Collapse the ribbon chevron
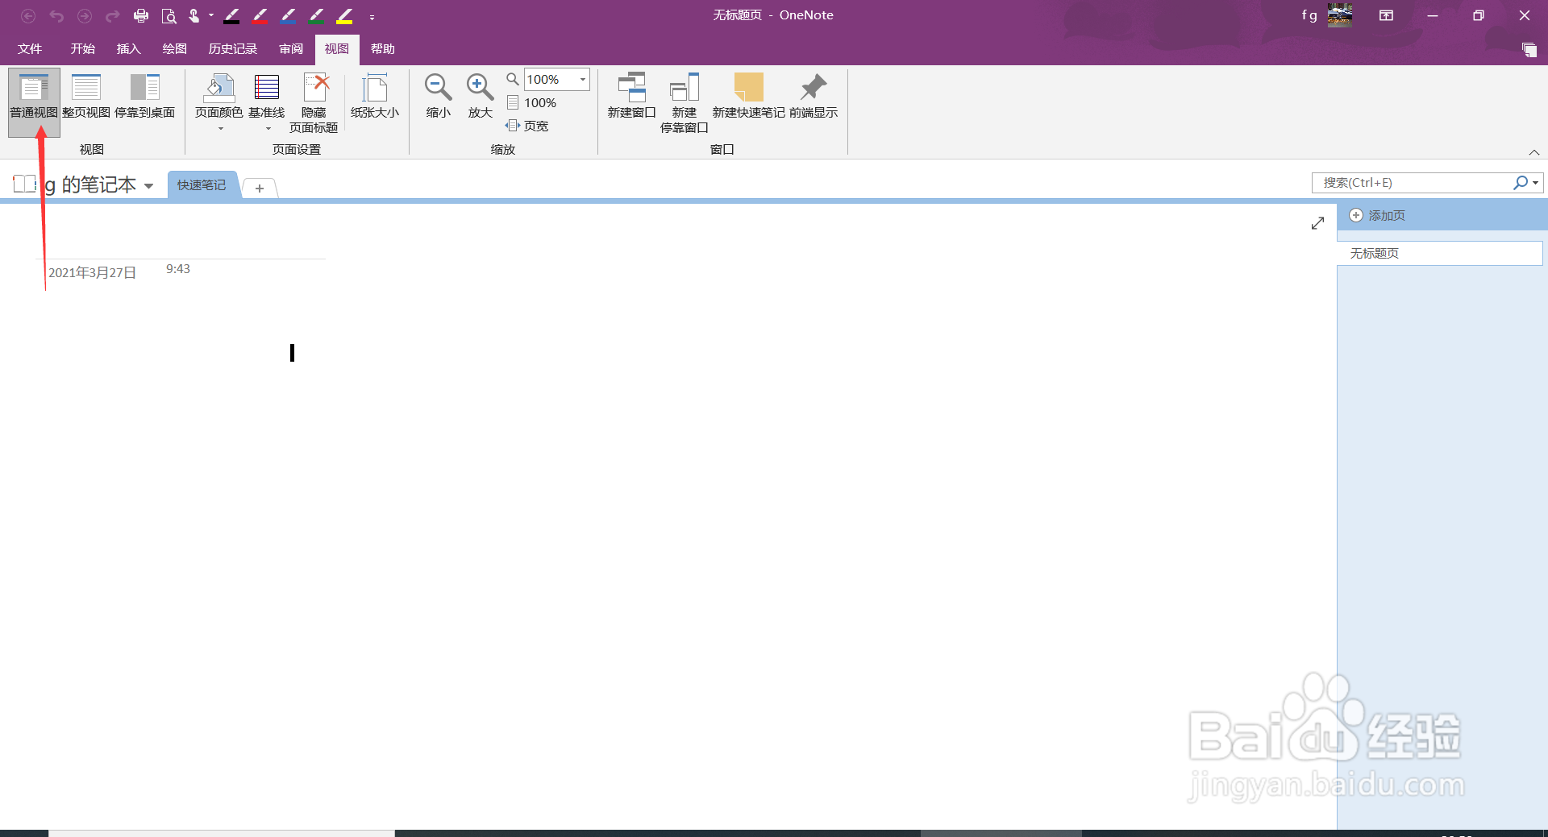The height and width of the screenshot is (837, 1548). [x=1534, y=152]
